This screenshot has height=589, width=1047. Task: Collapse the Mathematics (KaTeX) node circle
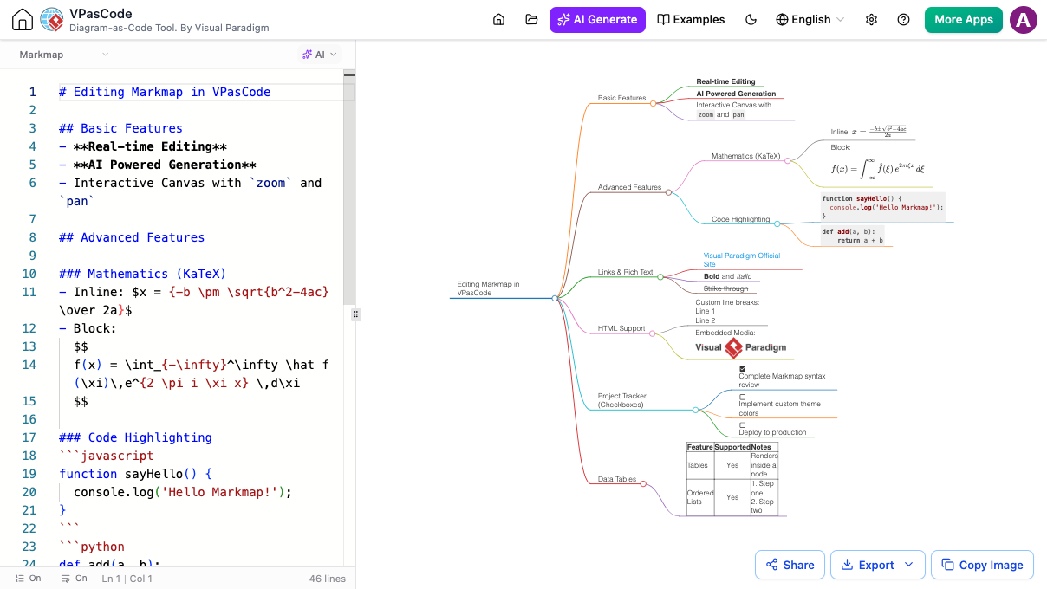[787, 160]
